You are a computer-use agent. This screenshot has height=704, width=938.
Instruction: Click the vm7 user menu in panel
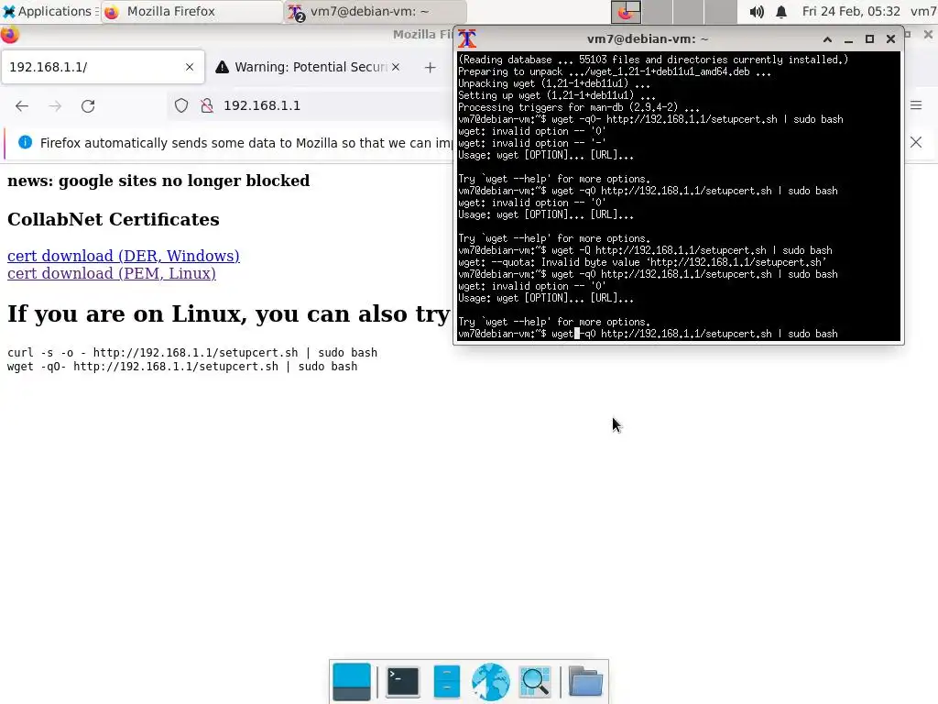click(923, 11)
